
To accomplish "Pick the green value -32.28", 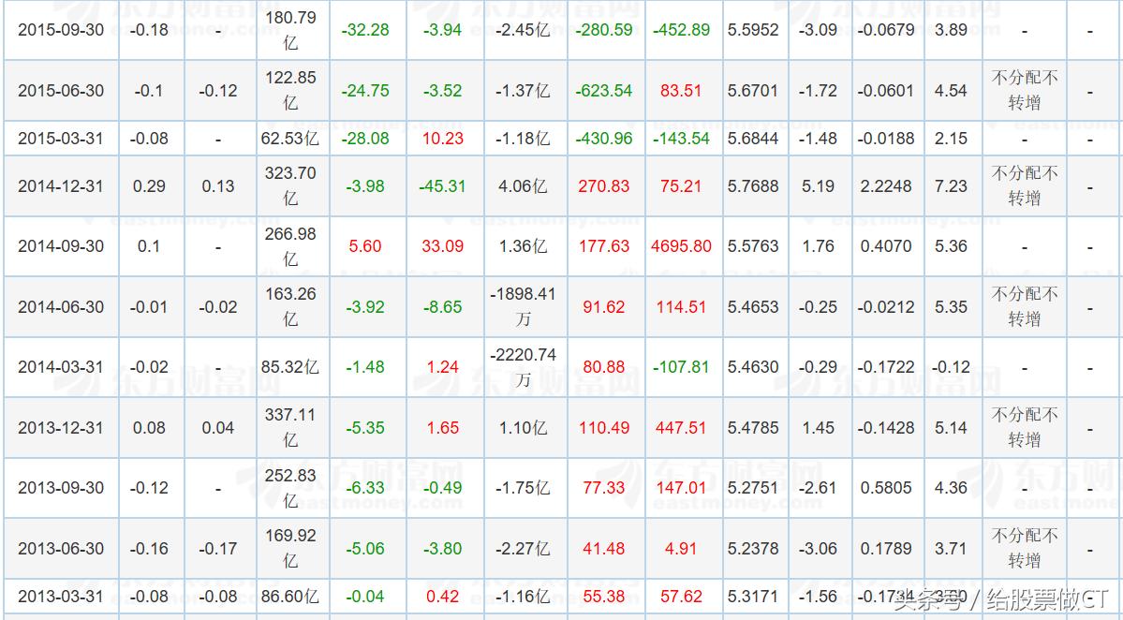I will (x=365, y=30).
